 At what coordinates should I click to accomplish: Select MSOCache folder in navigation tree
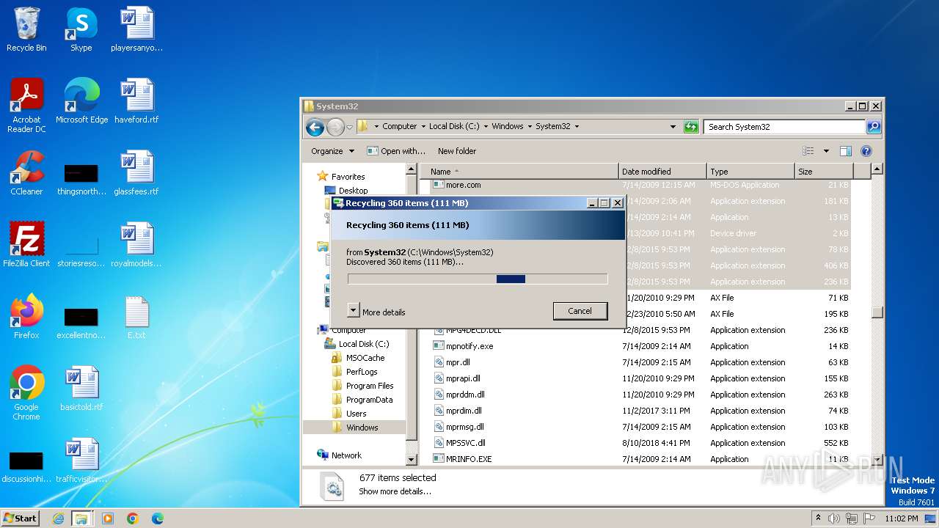pyautogui.click(x=365, y=358)
